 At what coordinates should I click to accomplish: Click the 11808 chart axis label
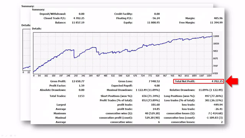point(216,36)
